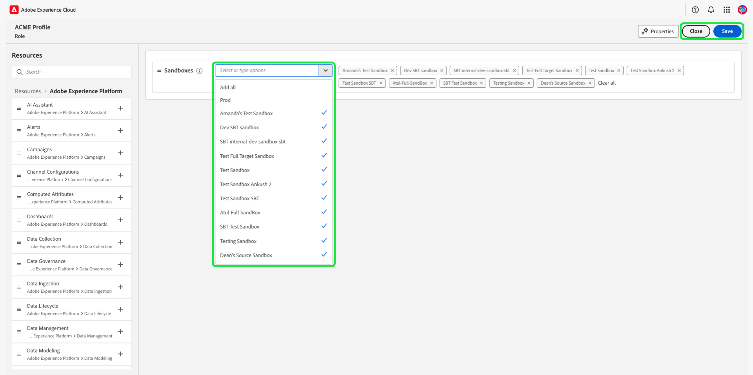Click the Sandboxes info icon
This screenshot has height=375, width=753.
[199, 71]
